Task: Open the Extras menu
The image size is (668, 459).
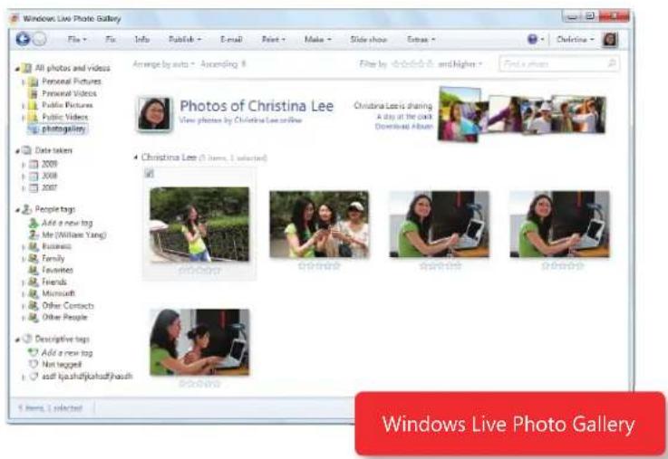Action: pyautogui.click(x=421, y=39)
